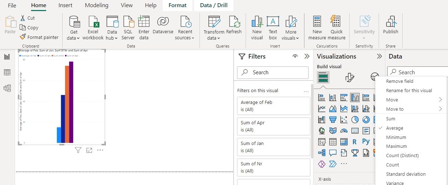This screenshot has height=185, width=448.
Task: Click the New measure button
Action: tap(317, 28)
